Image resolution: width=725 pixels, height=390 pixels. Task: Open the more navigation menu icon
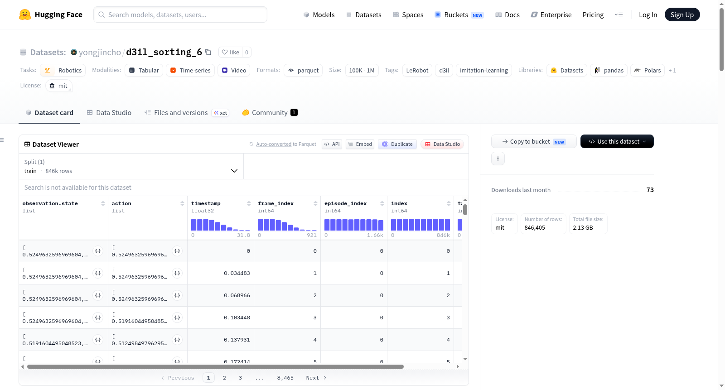tap(619, 14)
